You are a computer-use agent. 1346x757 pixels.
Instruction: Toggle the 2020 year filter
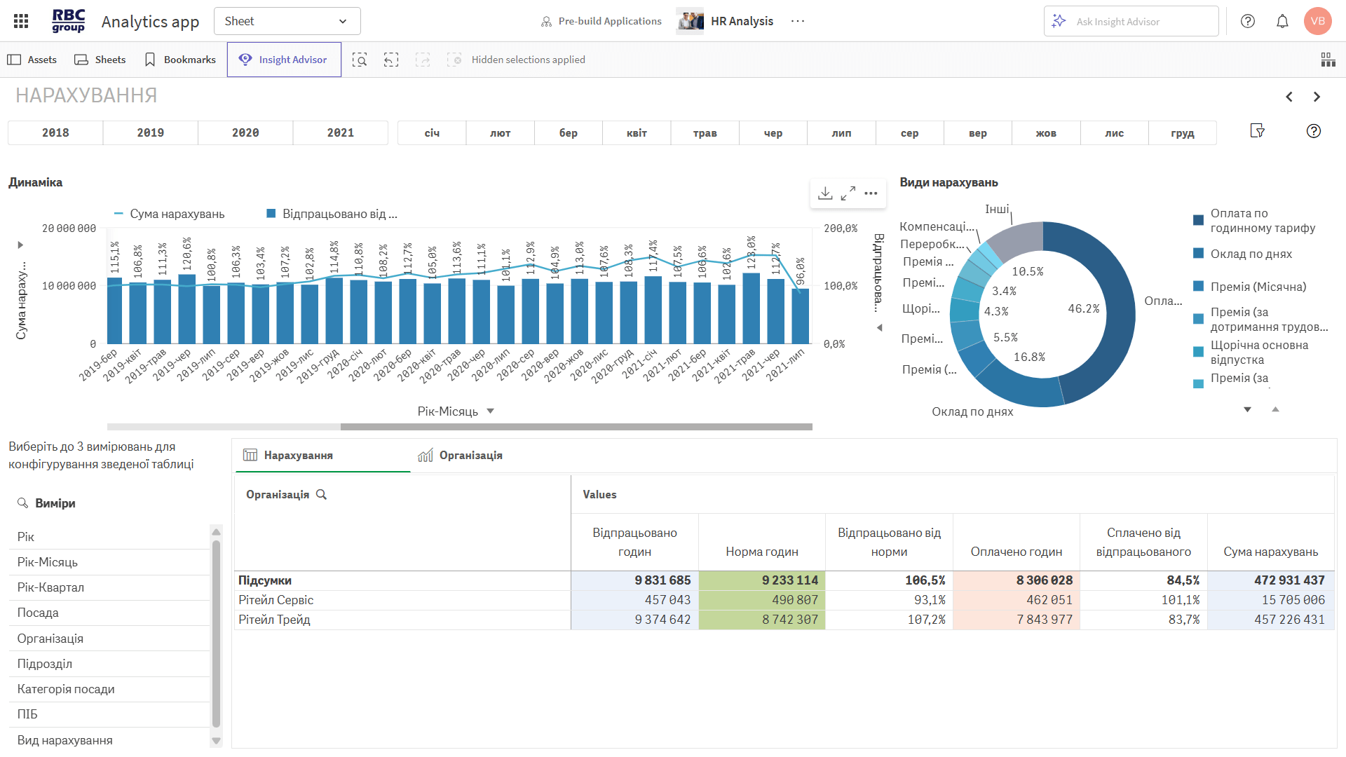point(245,132)
